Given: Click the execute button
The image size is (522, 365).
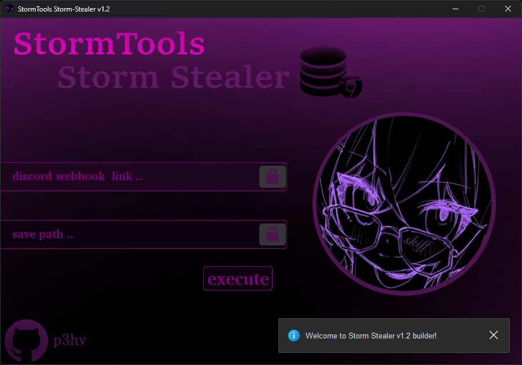Looking at the screenshot, I should tap(238, 278).
